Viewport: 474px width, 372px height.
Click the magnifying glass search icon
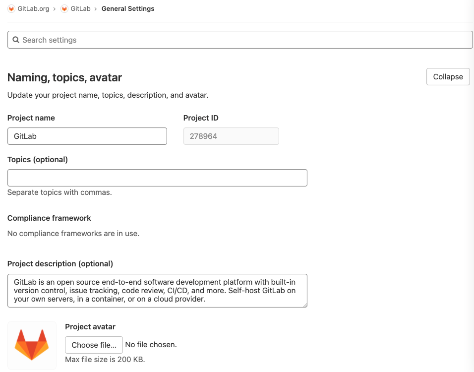click(x=15, y=39)
